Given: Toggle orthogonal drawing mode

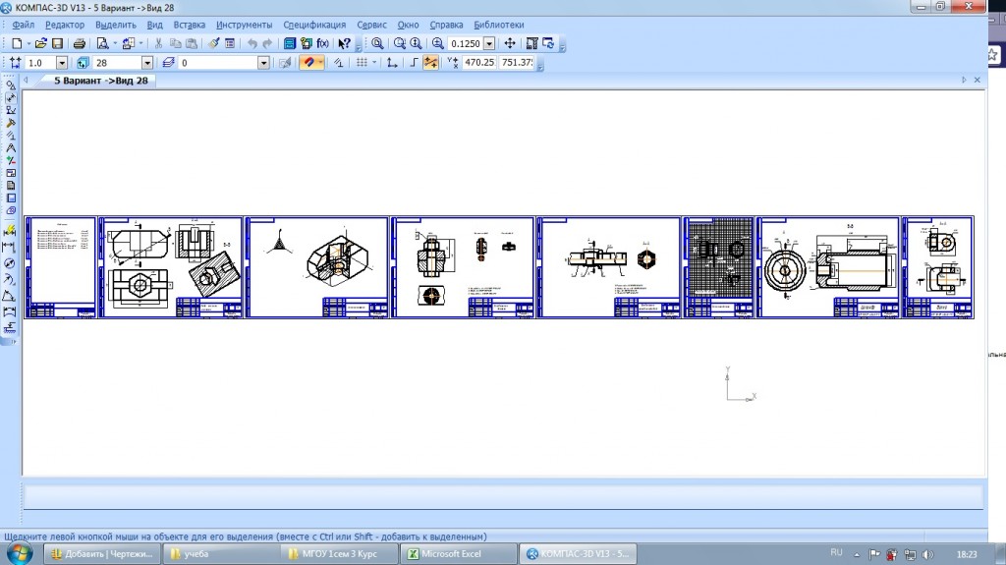Looking at the screenshot, I should point(414,62).
